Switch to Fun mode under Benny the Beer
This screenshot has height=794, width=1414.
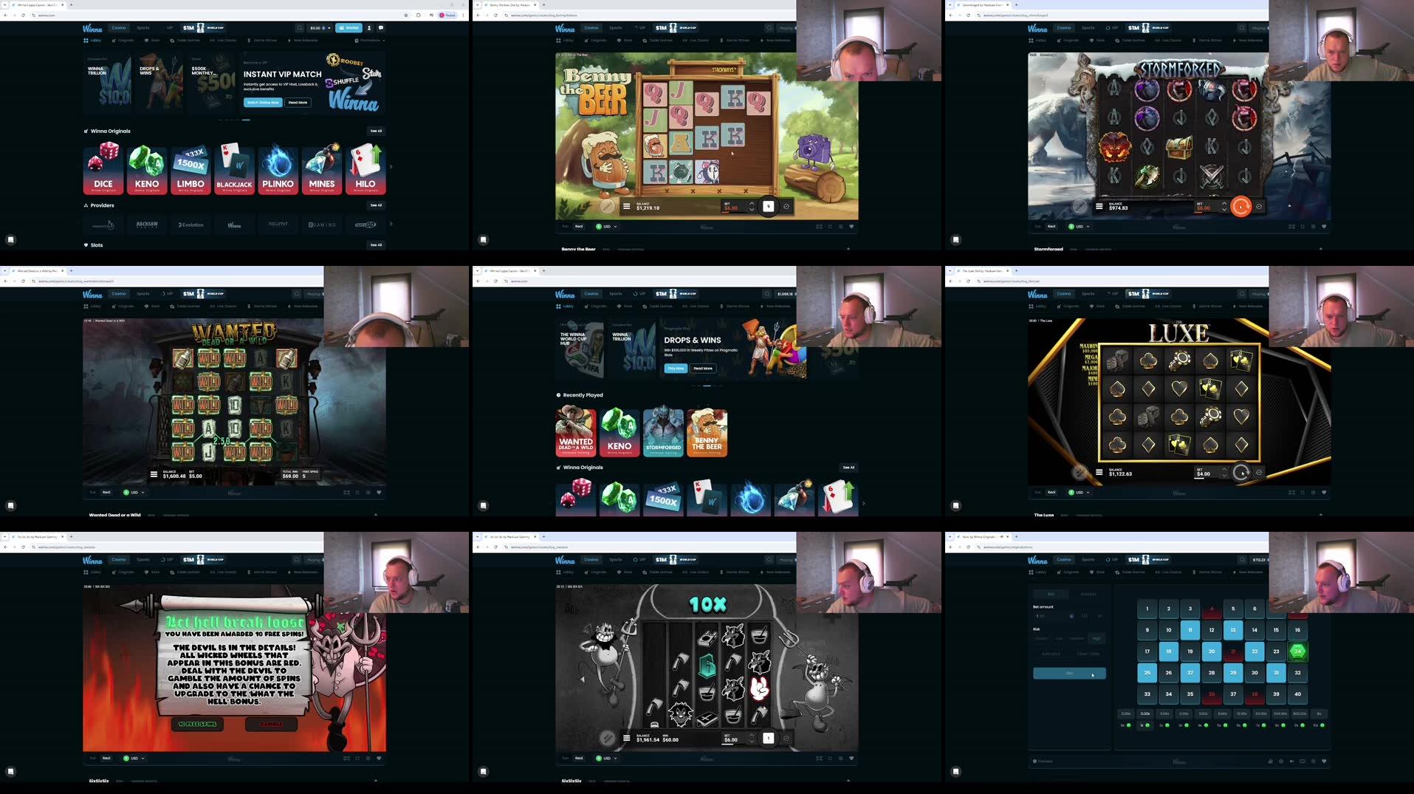coord(566,226)
